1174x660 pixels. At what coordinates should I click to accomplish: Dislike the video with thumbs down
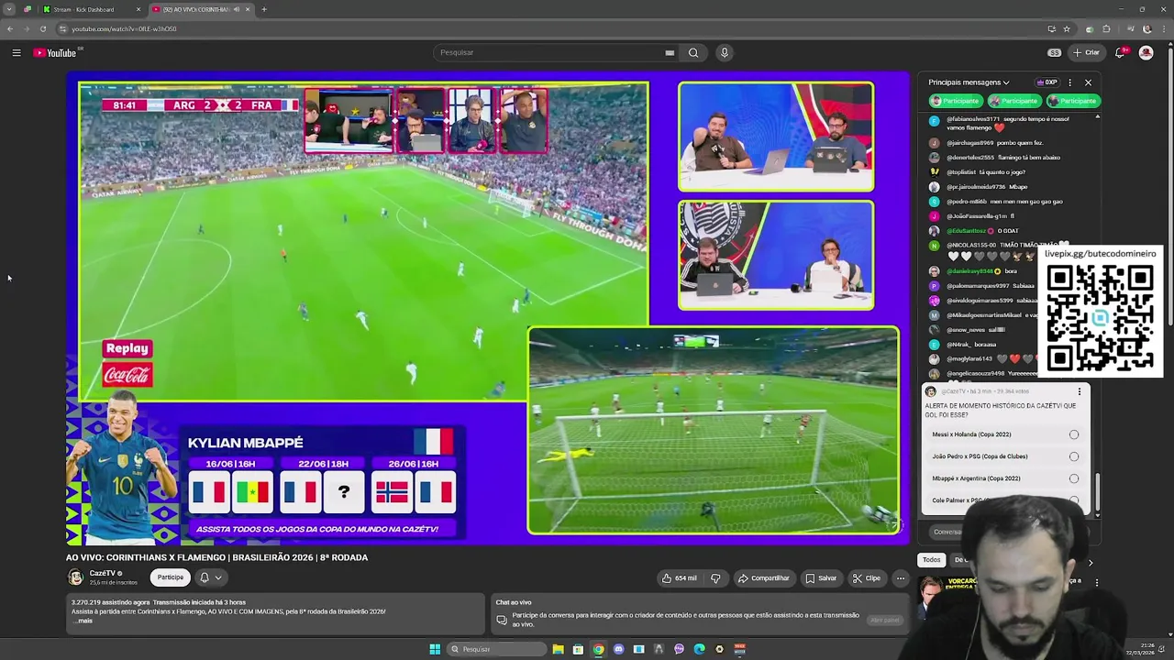[715, 578]
